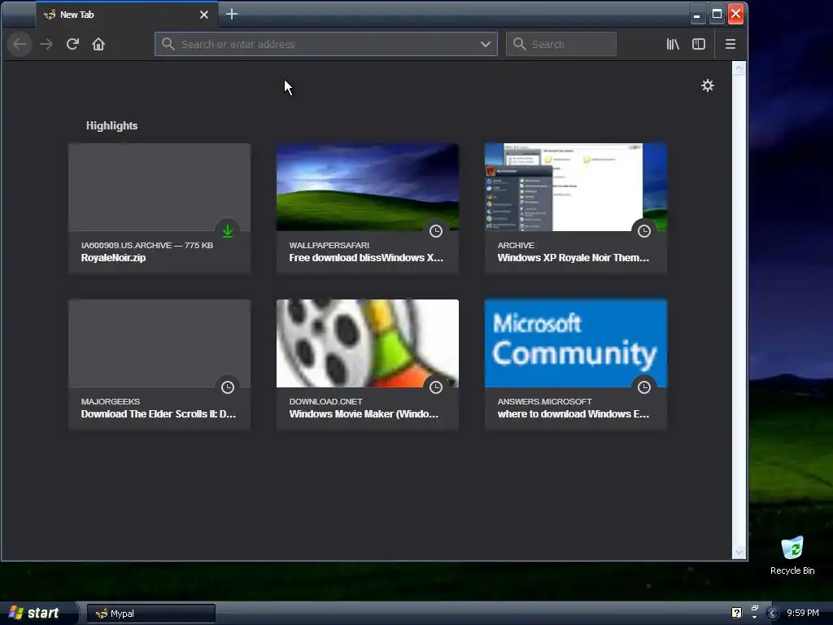Open the hamburger application menu
Screen dimensions: 833x625
(x=731, y=44)
